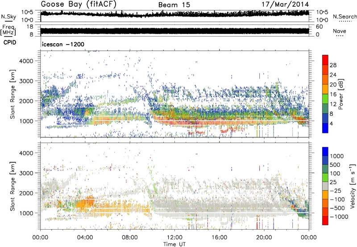Pick the red top segment of Power colorbar
The image size is (357, 247).
[325, 60]
